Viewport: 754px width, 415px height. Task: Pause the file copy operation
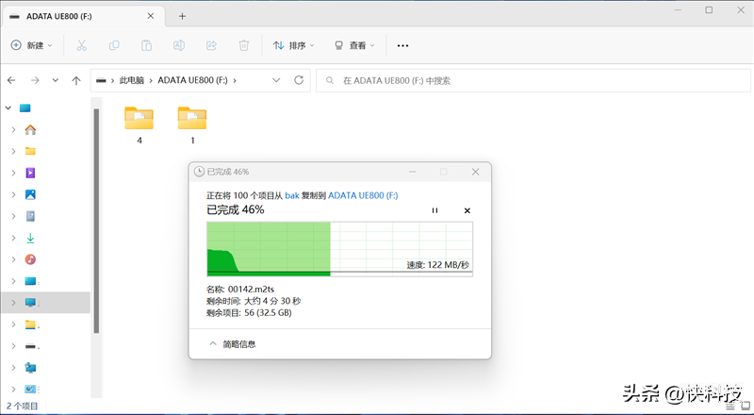pos(434,210)
